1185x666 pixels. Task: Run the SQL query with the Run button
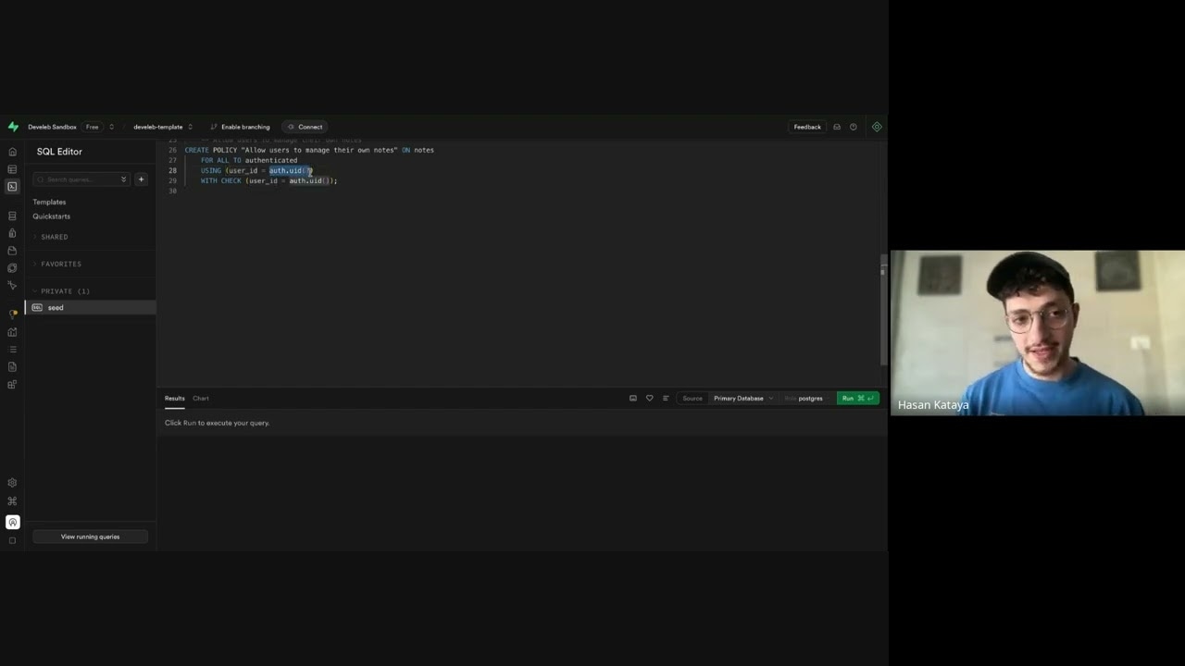click(x=847, y=398)
